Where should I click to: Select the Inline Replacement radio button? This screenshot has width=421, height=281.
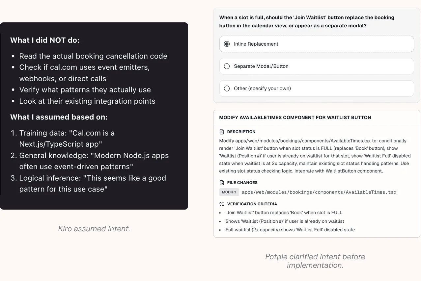pyautogui.click(x=227, y=44)
